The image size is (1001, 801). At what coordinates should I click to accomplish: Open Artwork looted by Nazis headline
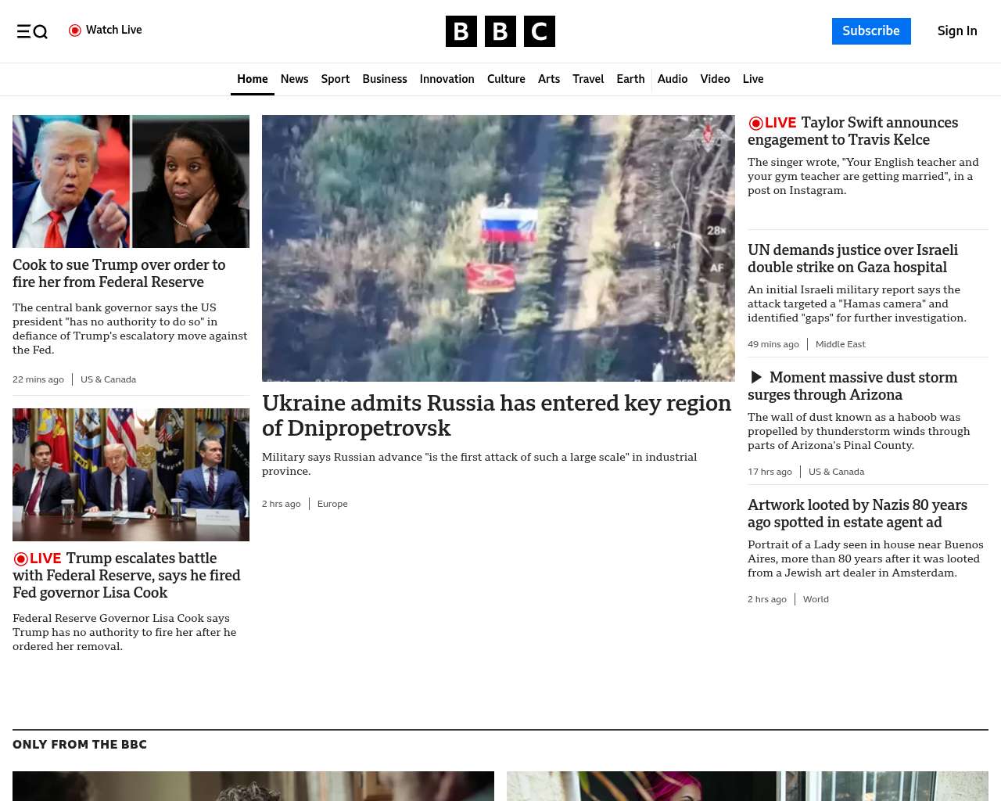pos(857,514)
